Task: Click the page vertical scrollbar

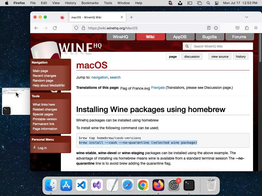Action: click(x=260, y=48)
